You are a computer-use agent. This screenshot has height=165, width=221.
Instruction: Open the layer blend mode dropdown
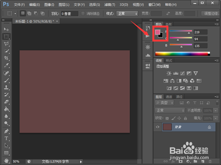click(x=169, y=110)
